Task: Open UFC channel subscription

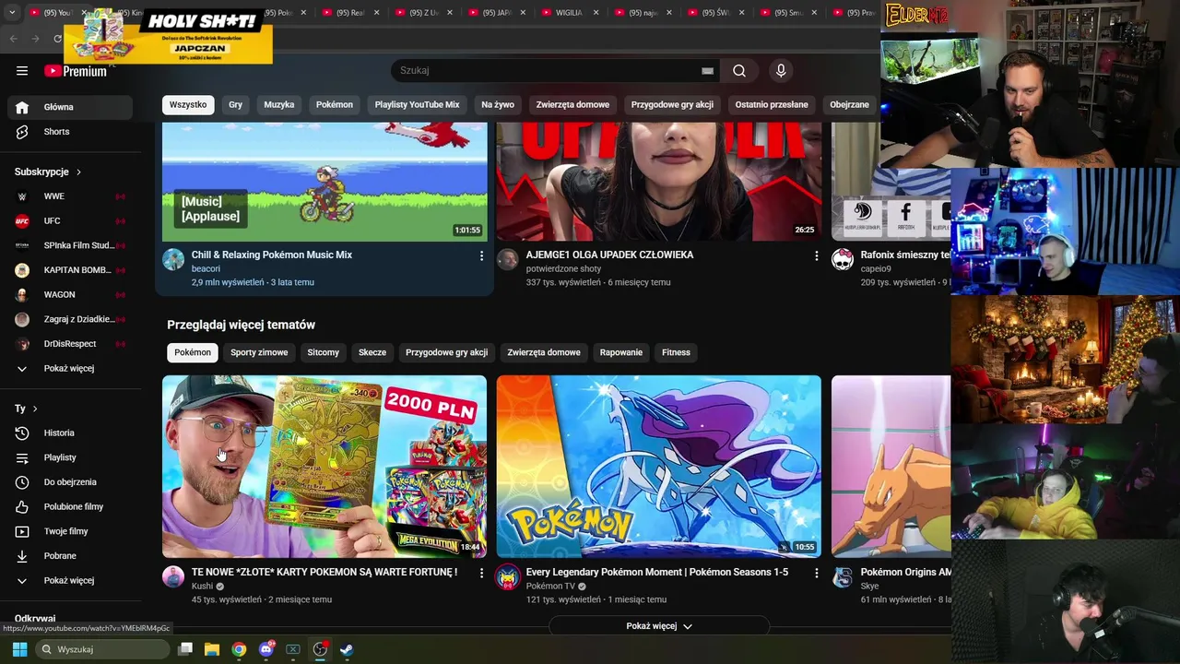Action: pyautogui.click(x=70, y=221)
